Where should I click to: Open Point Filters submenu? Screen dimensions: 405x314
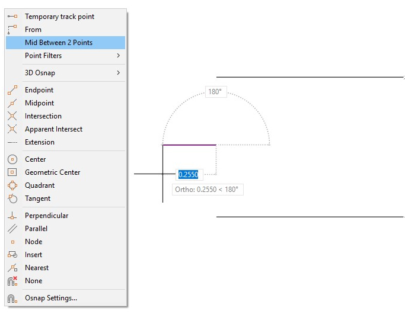tap(65, 56)
